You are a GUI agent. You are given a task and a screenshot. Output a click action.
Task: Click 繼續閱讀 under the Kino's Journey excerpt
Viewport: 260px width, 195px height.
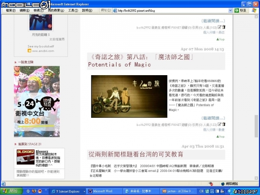click(213, 118)
